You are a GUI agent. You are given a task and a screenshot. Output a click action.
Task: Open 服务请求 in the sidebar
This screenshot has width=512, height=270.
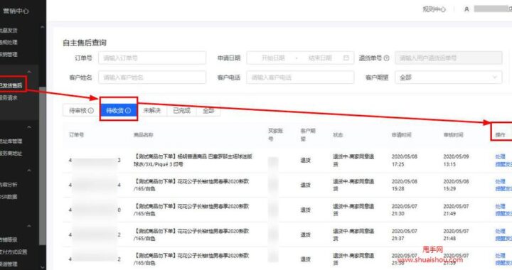tap(9, 97)
